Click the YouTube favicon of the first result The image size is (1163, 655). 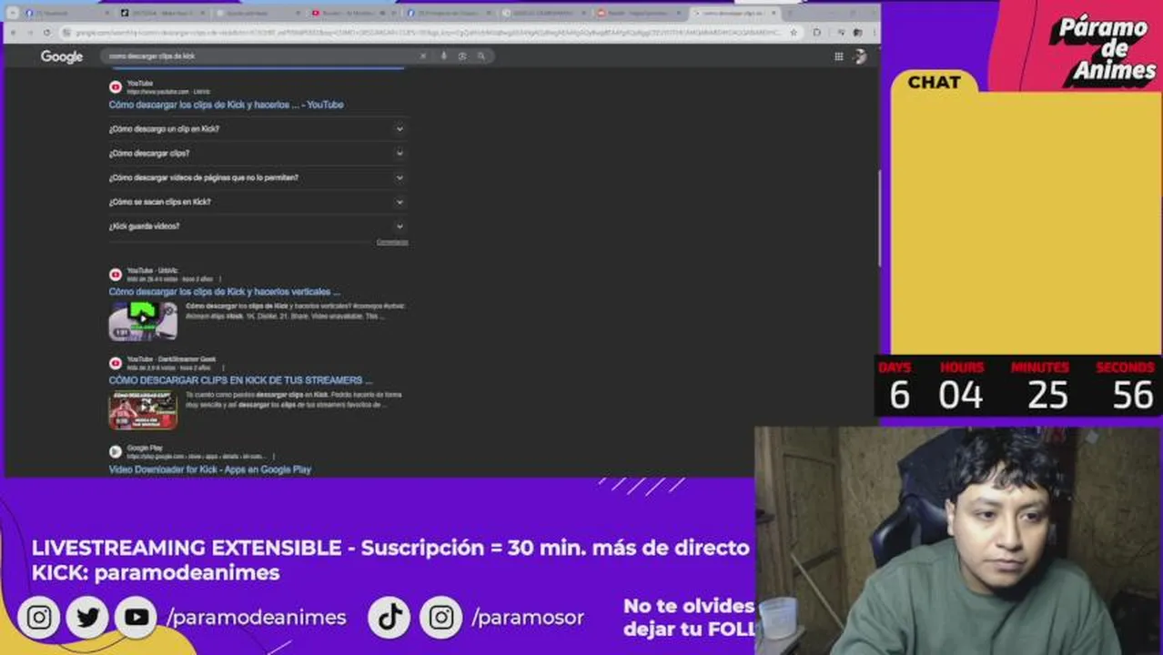(116, 87)
